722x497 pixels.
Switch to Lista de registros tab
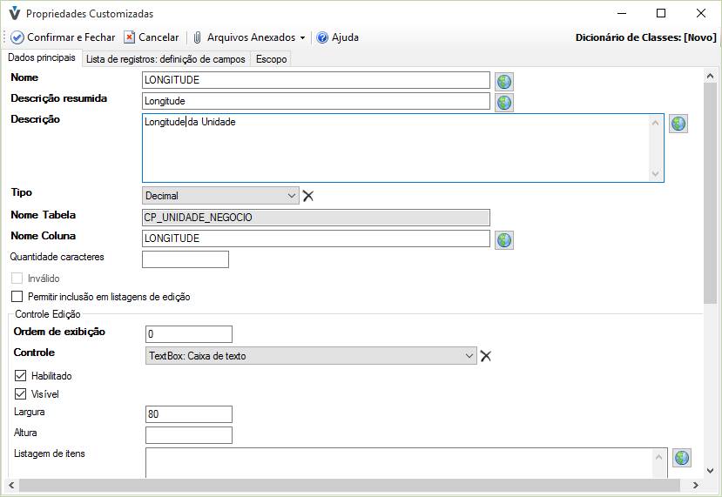click(165, 59)
